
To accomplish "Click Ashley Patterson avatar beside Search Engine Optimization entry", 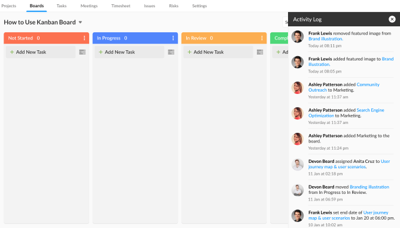I will pyautogui.click(x=298, y=113).
